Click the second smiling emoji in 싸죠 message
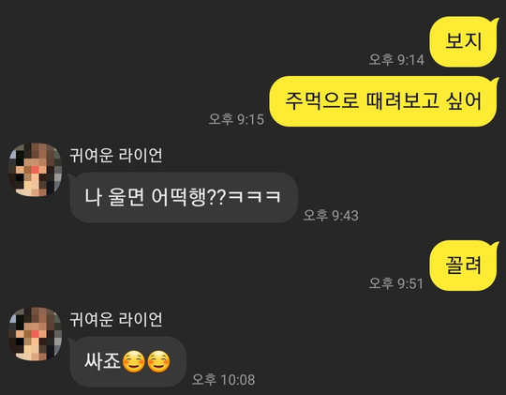The image size is (506, 395). (158, 361)
